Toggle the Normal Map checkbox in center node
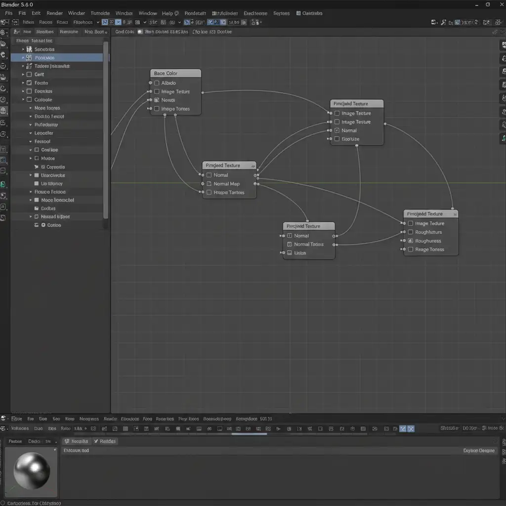Image resolution: width=506 pixels, height=506 pixels. pyautogui.click(x=209, y=184)
